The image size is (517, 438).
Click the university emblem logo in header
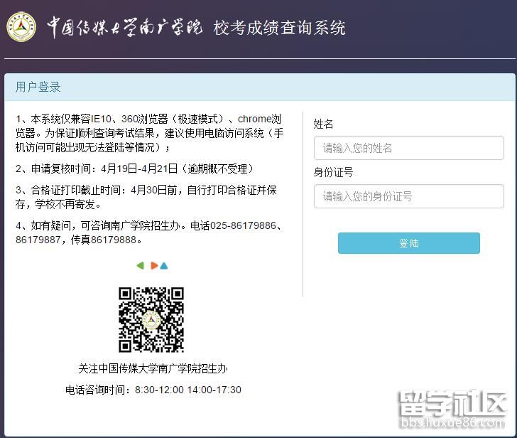(21, 27)
